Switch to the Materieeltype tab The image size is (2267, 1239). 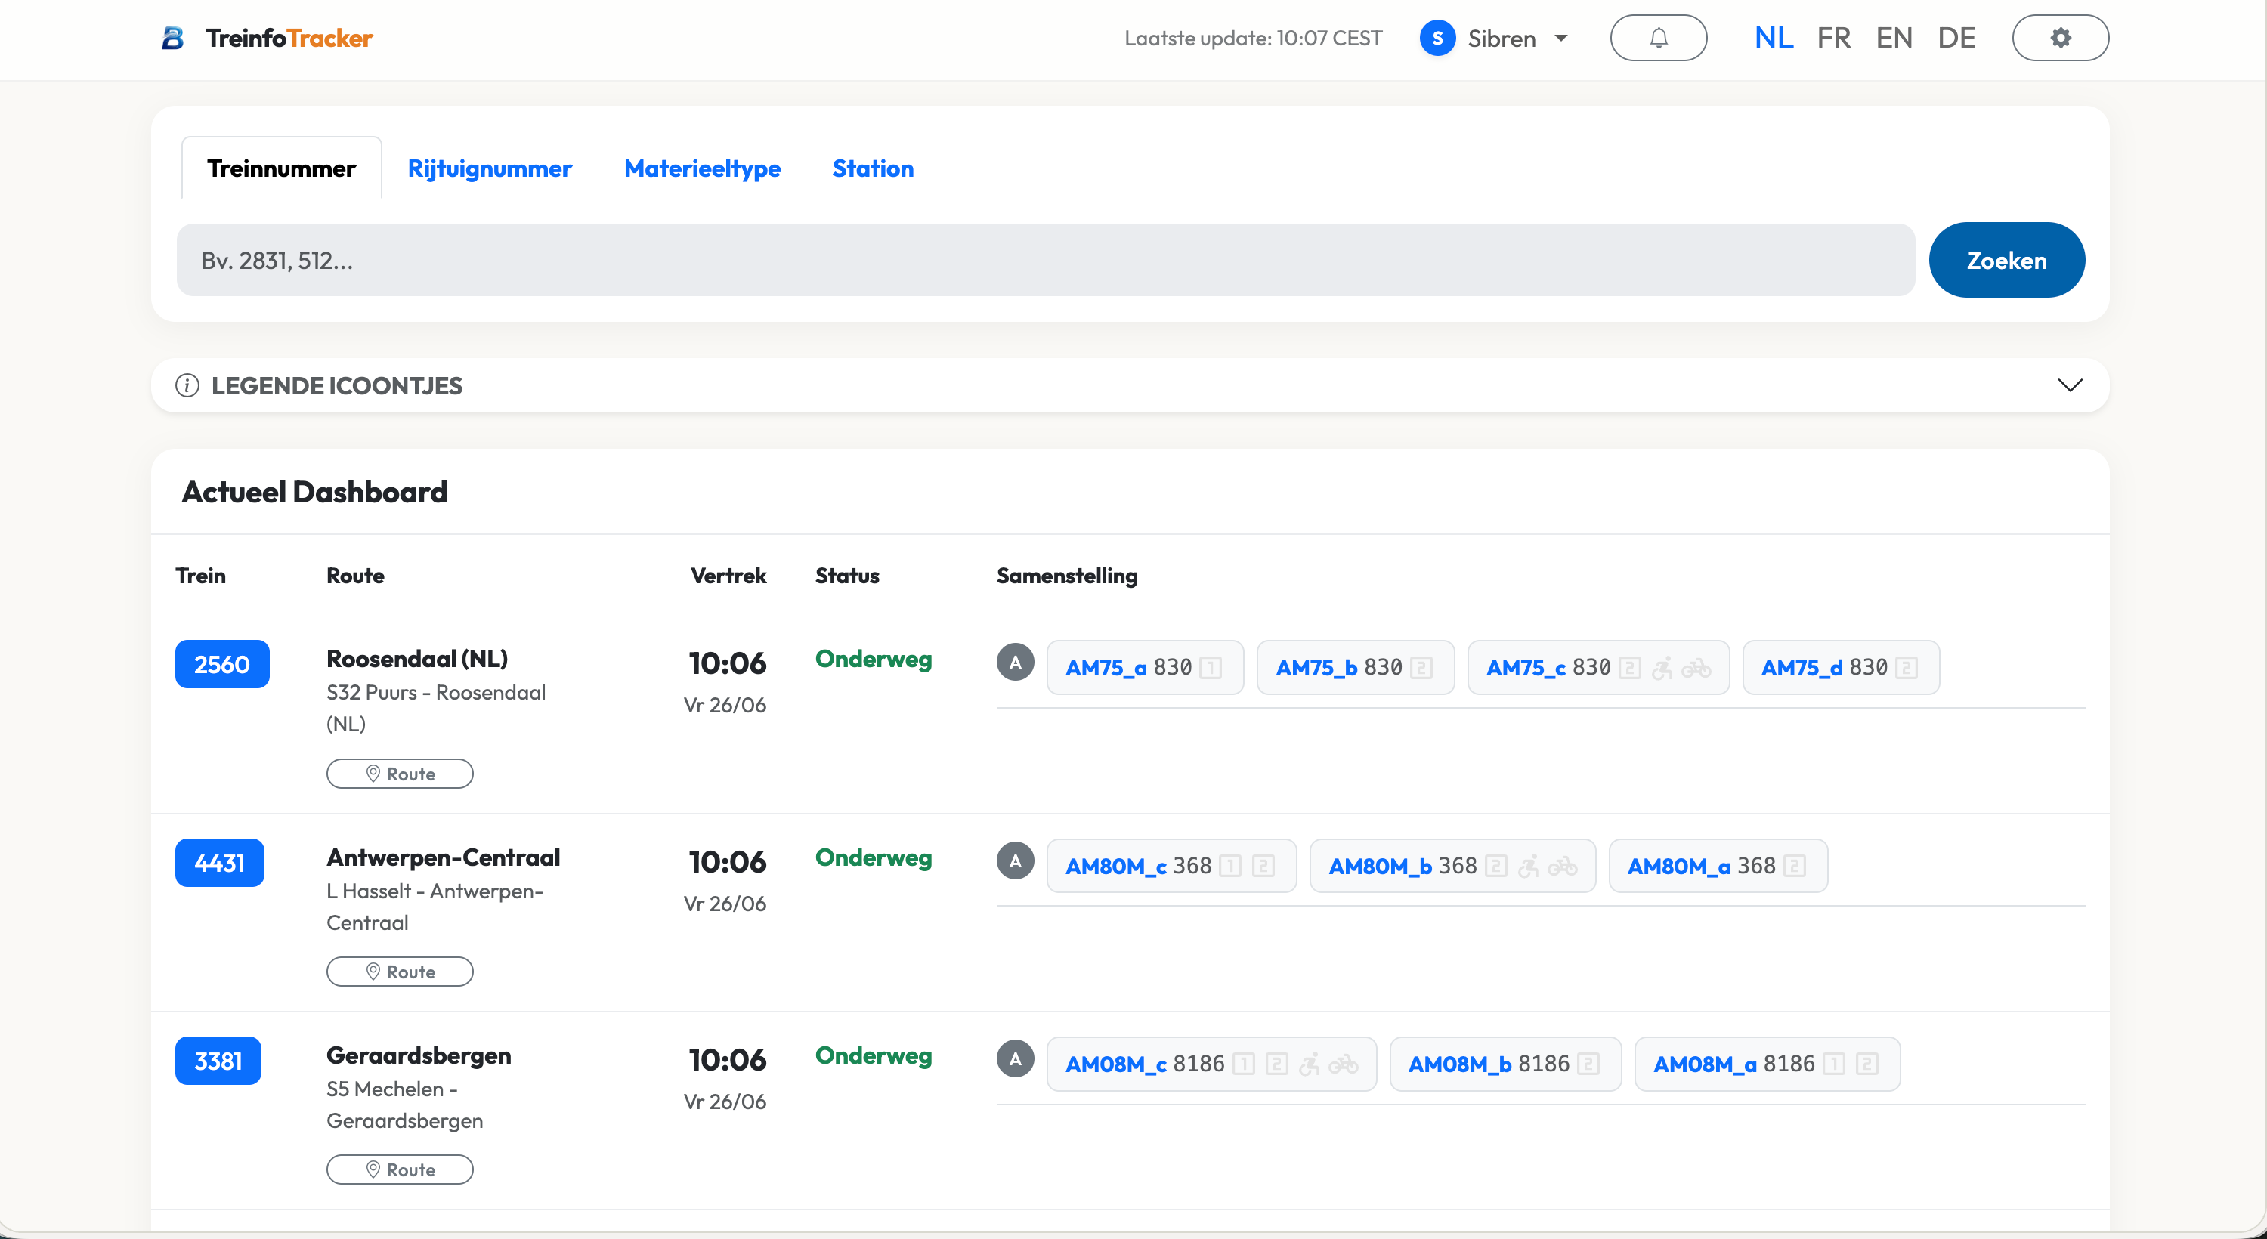click(701, 168)
